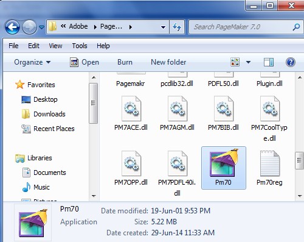Click Burn in the toolbar
Image resolution: width=304 pixels, height=242 pixels.
[125, 62]
